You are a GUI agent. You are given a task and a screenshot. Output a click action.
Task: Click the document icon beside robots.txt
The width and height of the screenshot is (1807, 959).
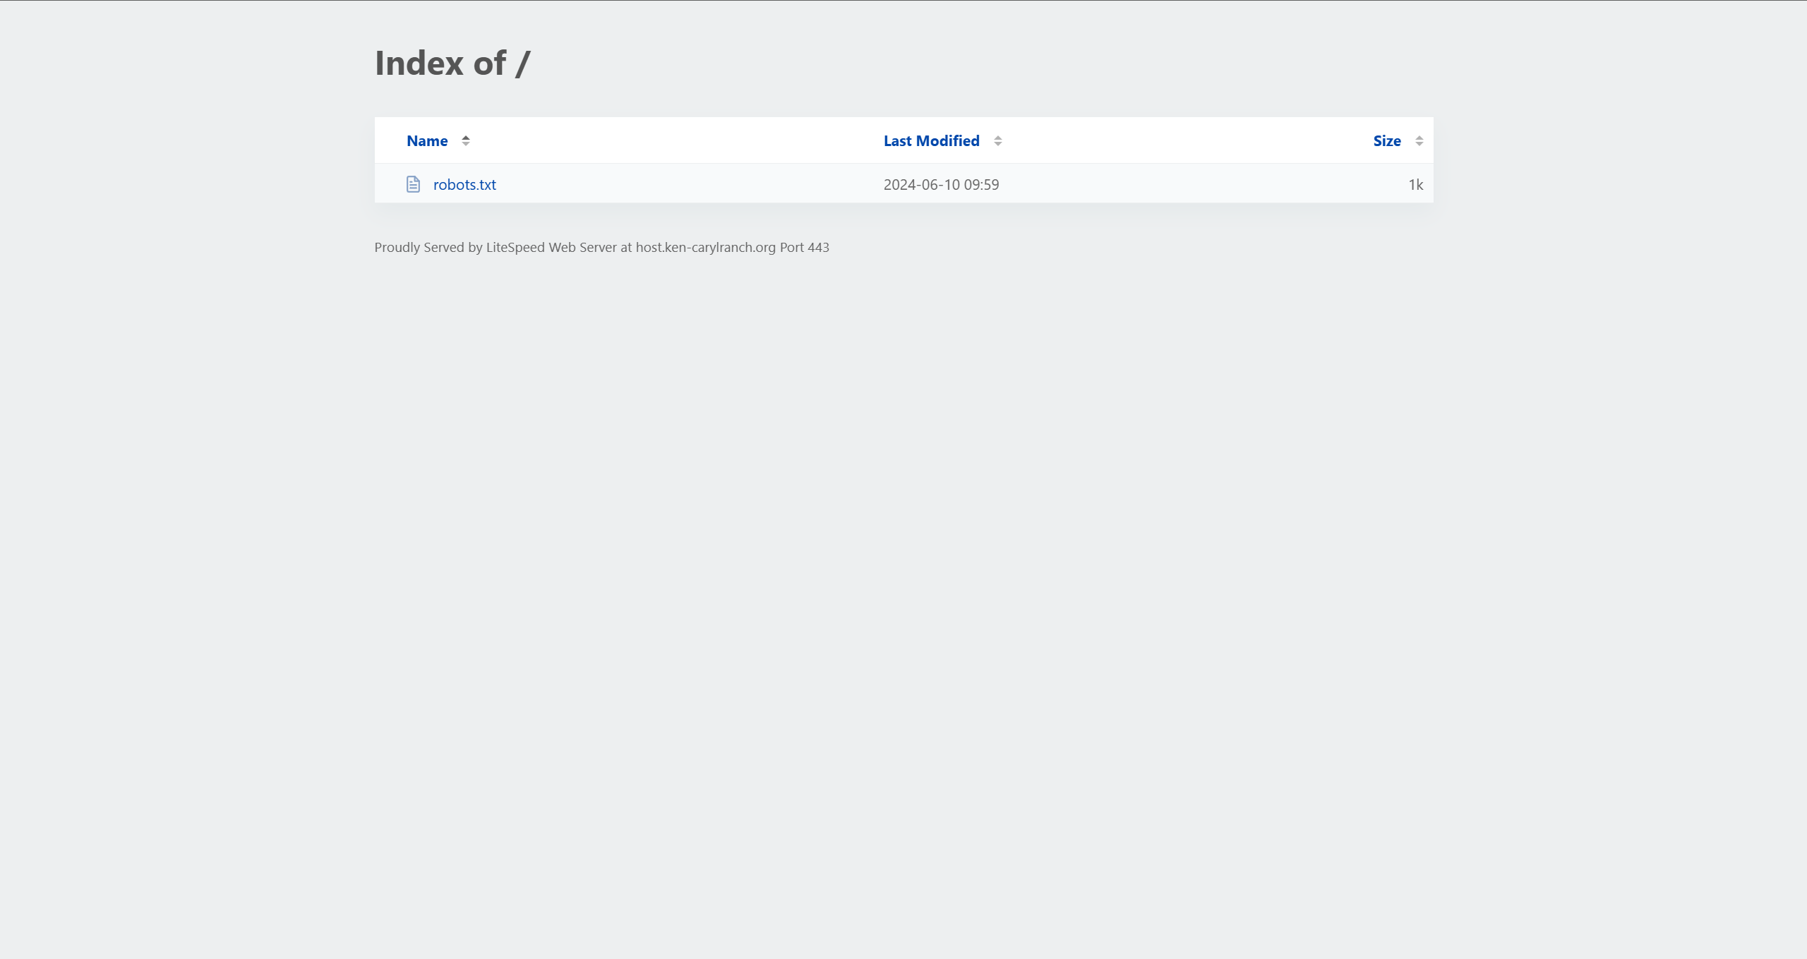[413, 184]
